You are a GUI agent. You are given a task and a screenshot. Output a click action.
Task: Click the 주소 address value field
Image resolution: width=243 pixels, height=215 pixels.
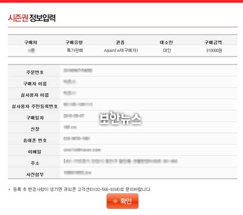[121, 161]
